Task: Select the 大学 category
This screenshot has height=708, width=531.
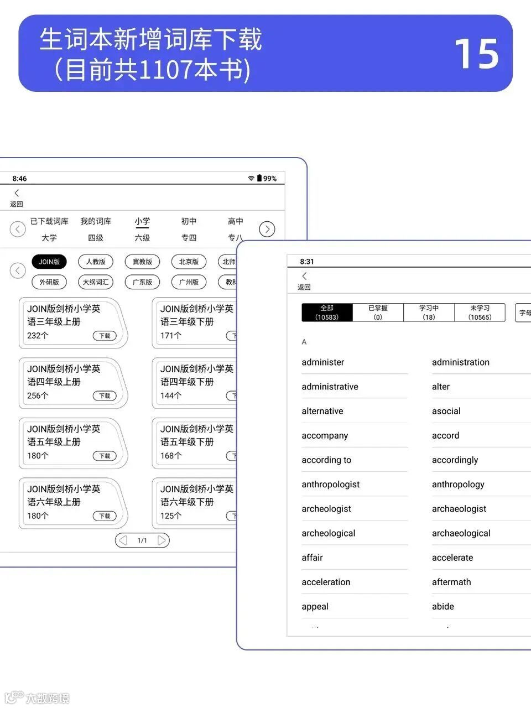Action: pos(49,238)
